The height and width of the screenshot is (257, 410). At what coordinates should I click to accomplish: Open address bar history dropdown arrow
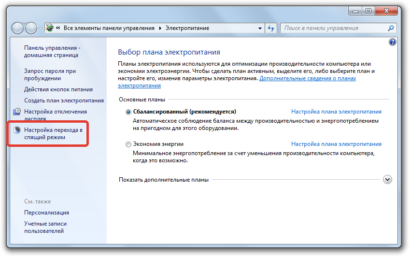260,28
